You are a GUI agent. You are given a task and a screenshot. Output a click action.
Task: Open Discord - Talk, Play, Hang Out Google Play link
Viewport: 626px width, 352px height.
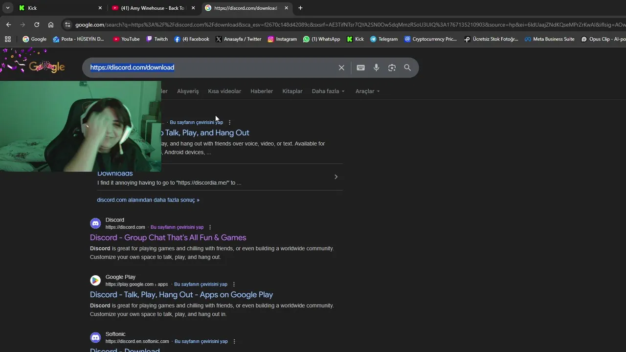coord(181,295)
